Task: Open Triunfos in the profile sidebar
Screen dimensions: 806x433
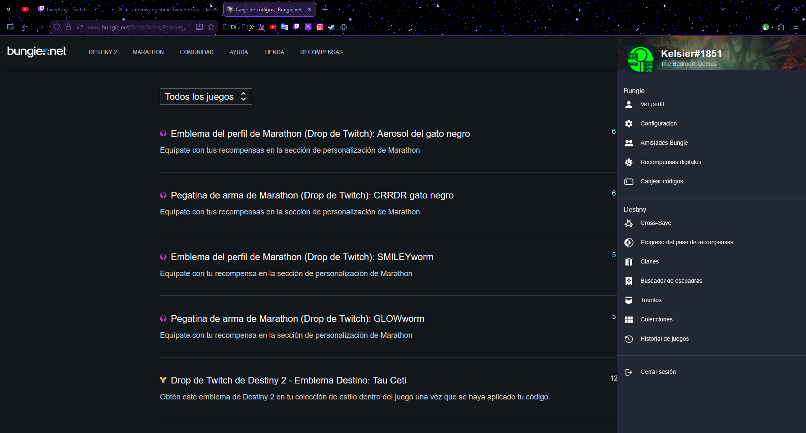Action: [x=651, y=300]
